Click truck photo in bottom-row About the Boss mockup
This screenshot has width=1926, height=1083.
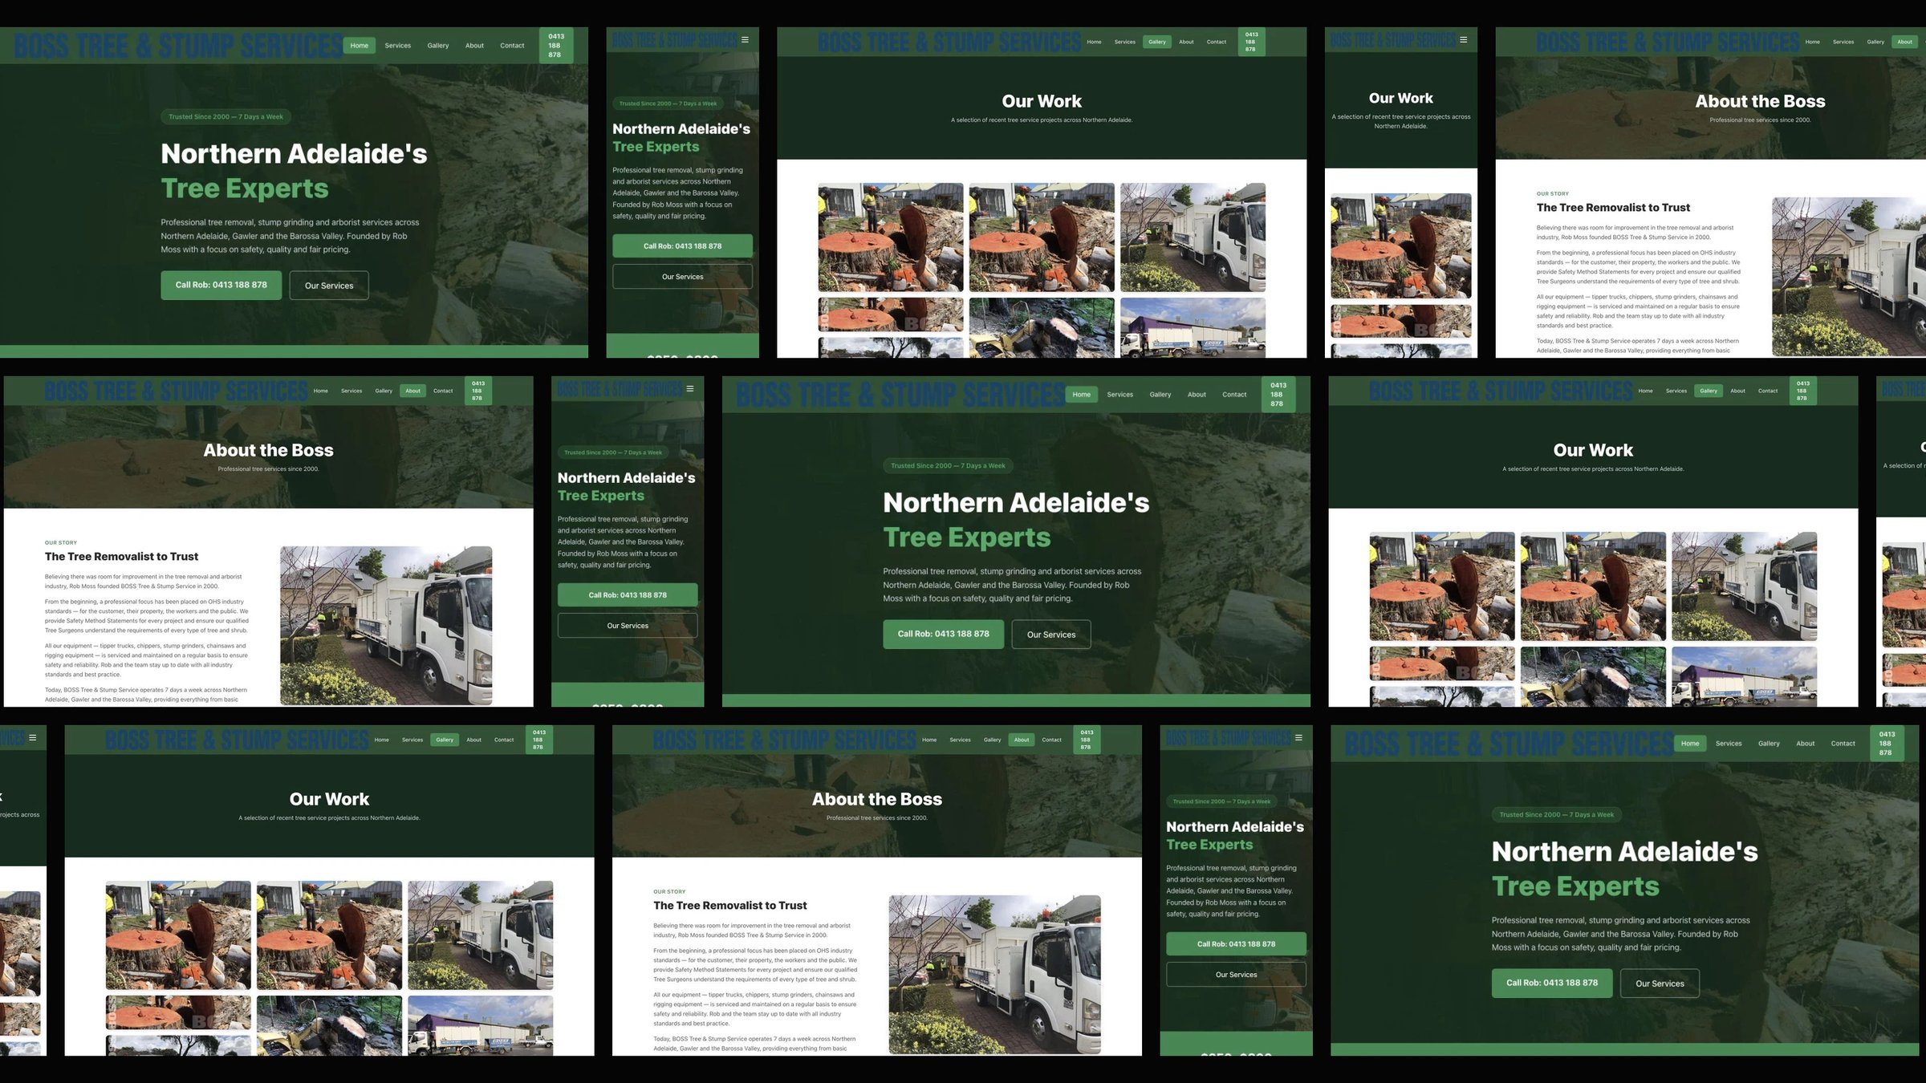pos(995,975)
